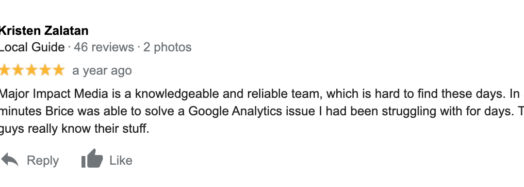Viewport: 524px width, 187px height.
Task: Click the first gold rating star
Action: [5, 70]
